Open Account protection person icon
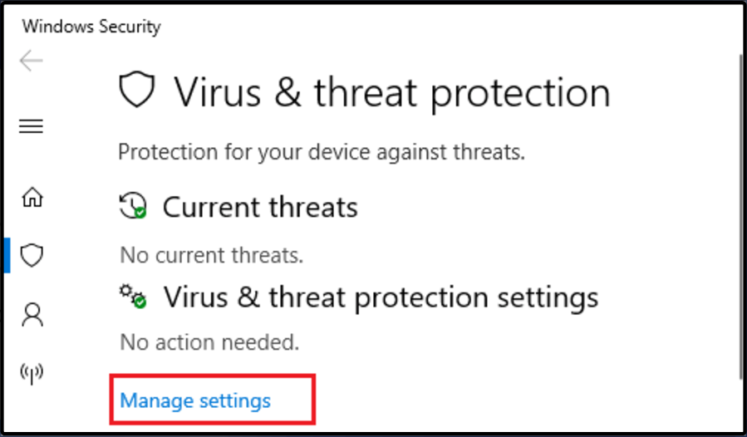The height and width of the screenshot is (437, 747). point(32,314)
